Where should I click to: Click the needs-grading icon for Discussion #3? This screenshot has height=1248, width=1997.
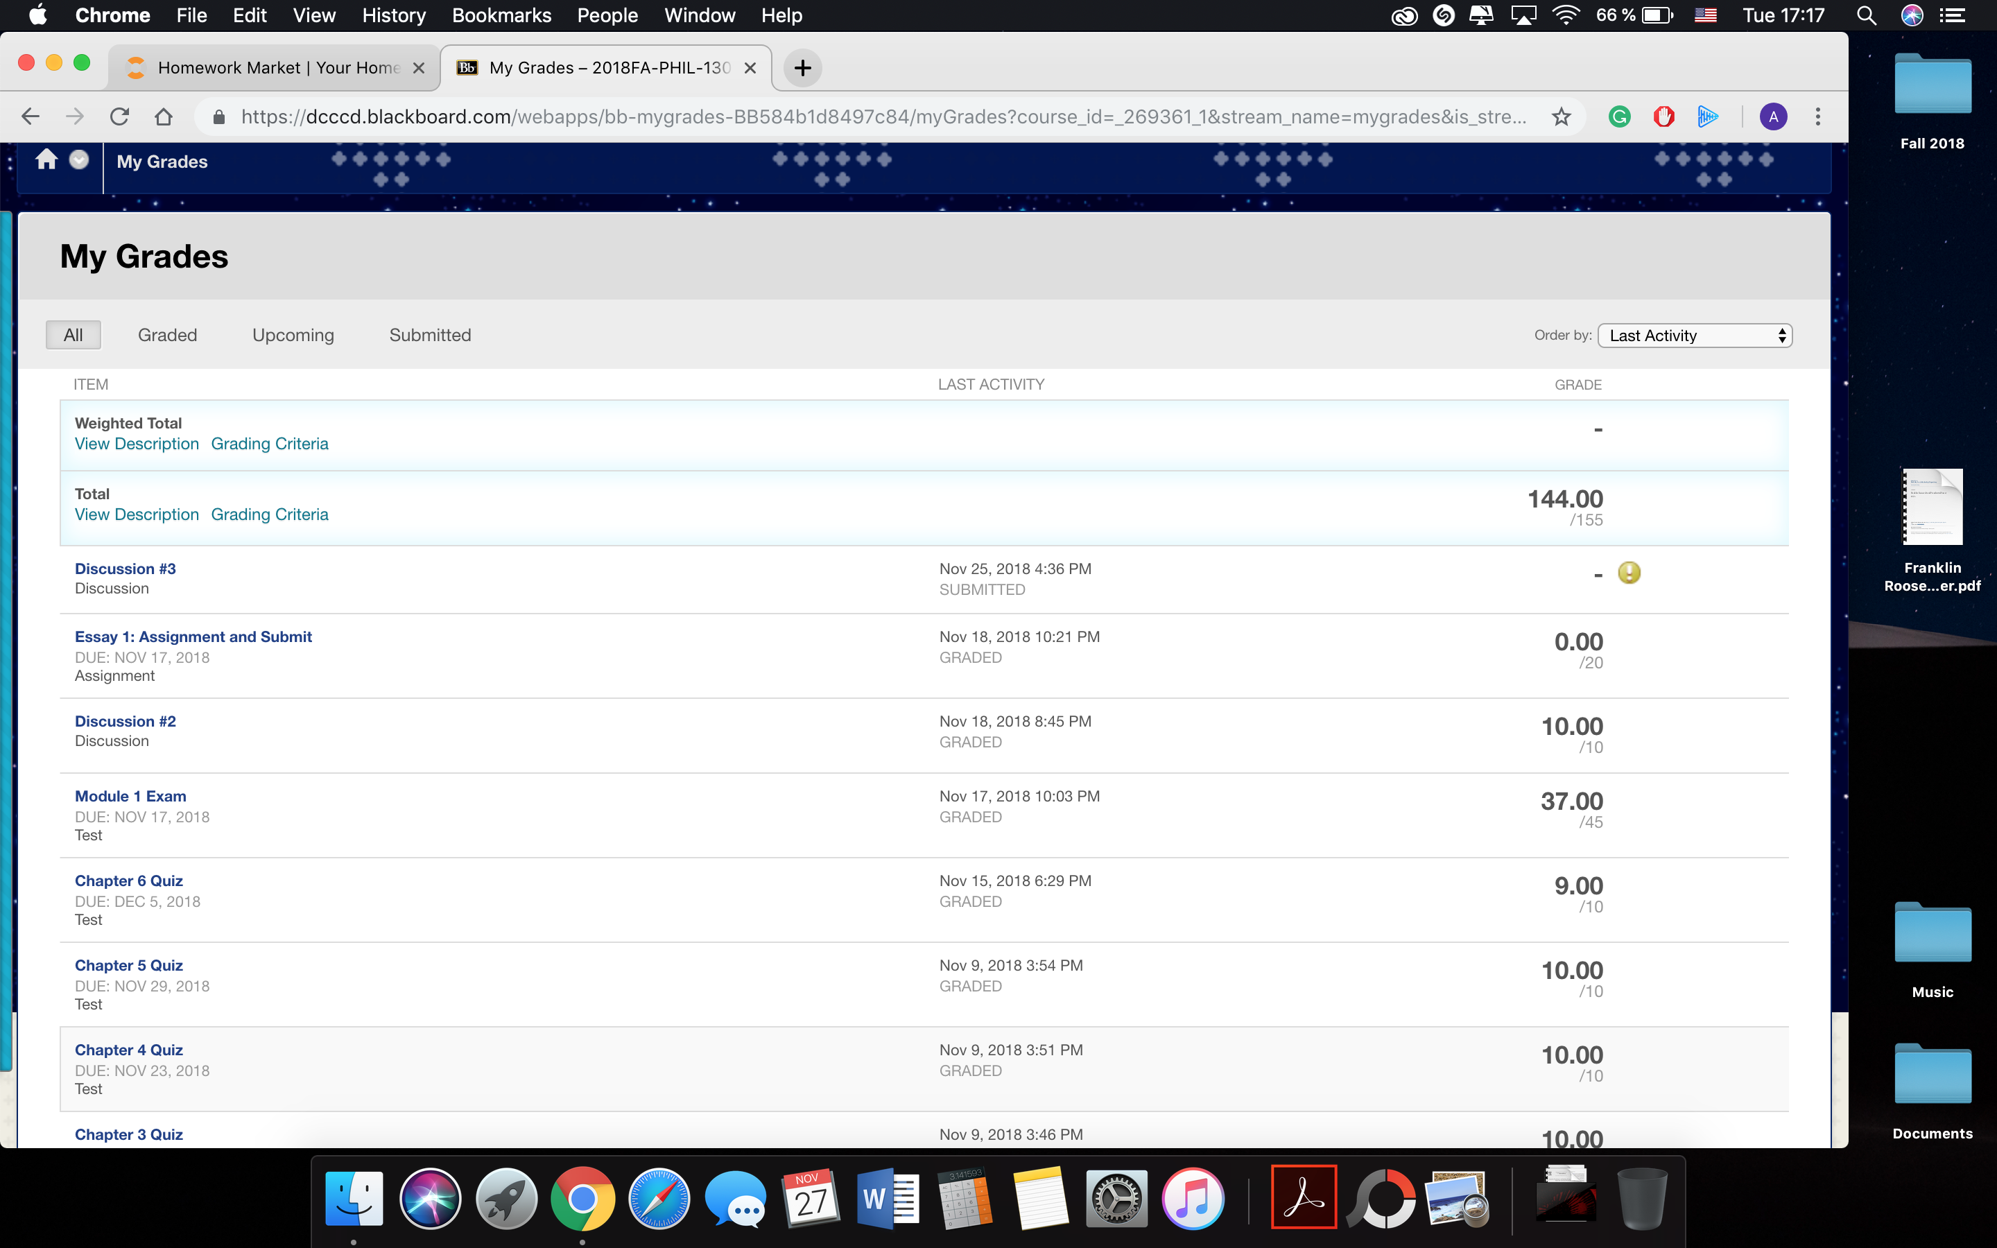click(1629, 573)
